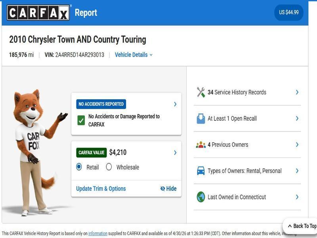Click the Open Recall icon
317x238 pixels.
[201, 119]
